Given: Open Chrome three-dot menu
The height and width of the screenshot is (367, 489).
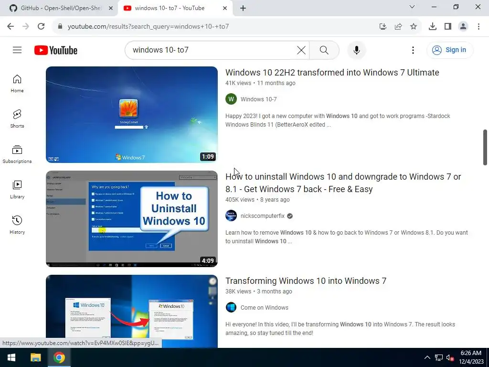Looking at the screenshot, I should pyautogui.click(x=478, y=26).
